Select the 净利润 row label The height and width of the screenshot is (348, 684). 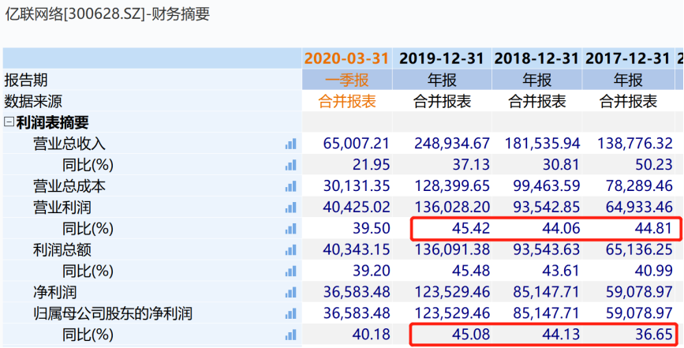click(55, 292)
